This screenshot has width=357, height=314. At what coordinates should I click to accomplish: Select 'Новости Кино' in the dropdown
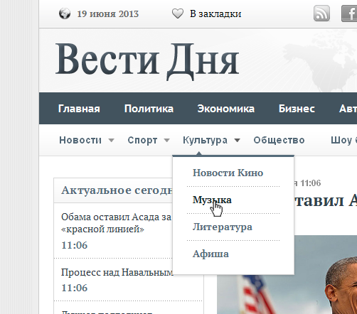point(228,173)
